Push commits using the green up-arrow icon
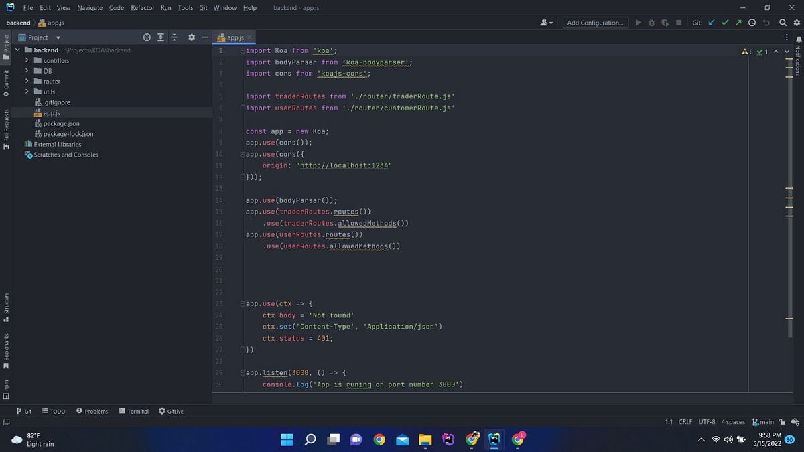 click(738, 22)
